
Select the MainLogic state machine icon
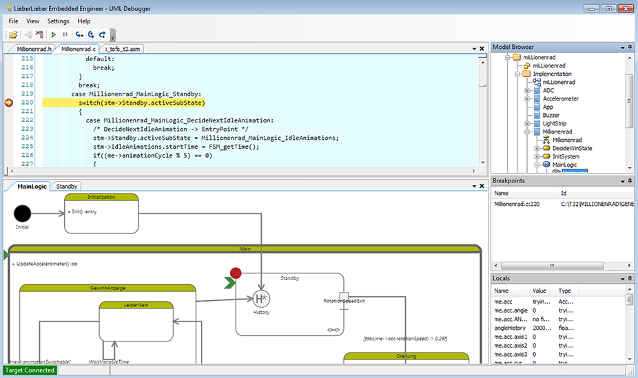[546, 165]
